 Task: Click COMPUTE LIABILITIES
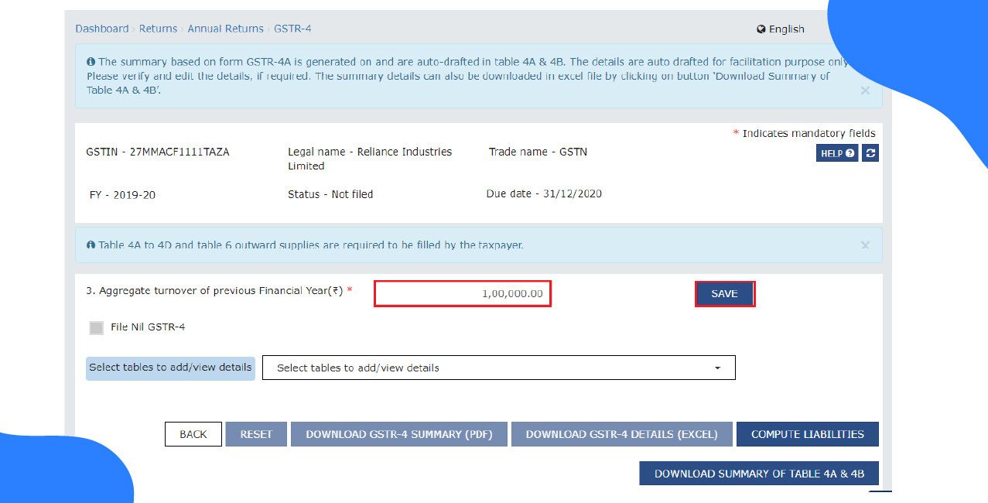[x=808, y=434]
